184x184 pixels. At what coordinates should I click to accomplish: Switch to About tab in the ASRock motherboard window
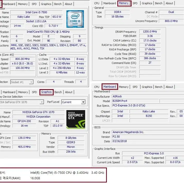click(169, 87)
